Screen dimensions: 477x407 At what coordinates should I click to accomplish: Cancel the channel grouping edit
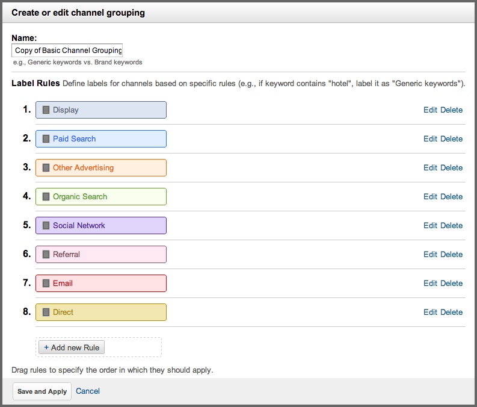[88, 391]
